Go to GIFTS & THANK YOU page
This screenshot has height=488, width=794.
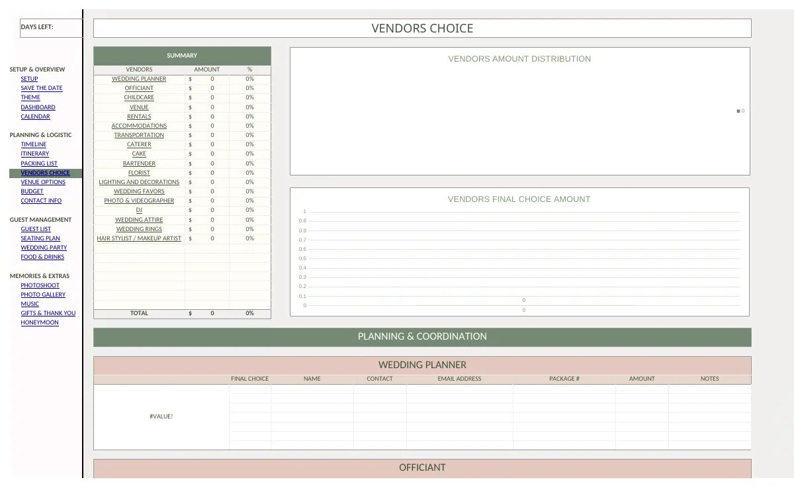[48, 313]
